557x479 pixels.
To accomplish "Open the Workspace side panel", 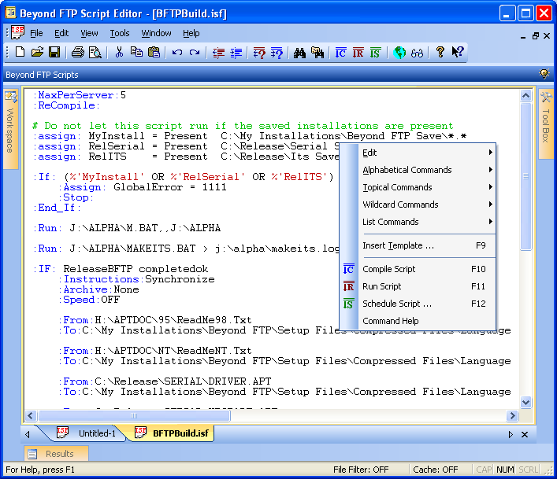I will coord(10,129).
